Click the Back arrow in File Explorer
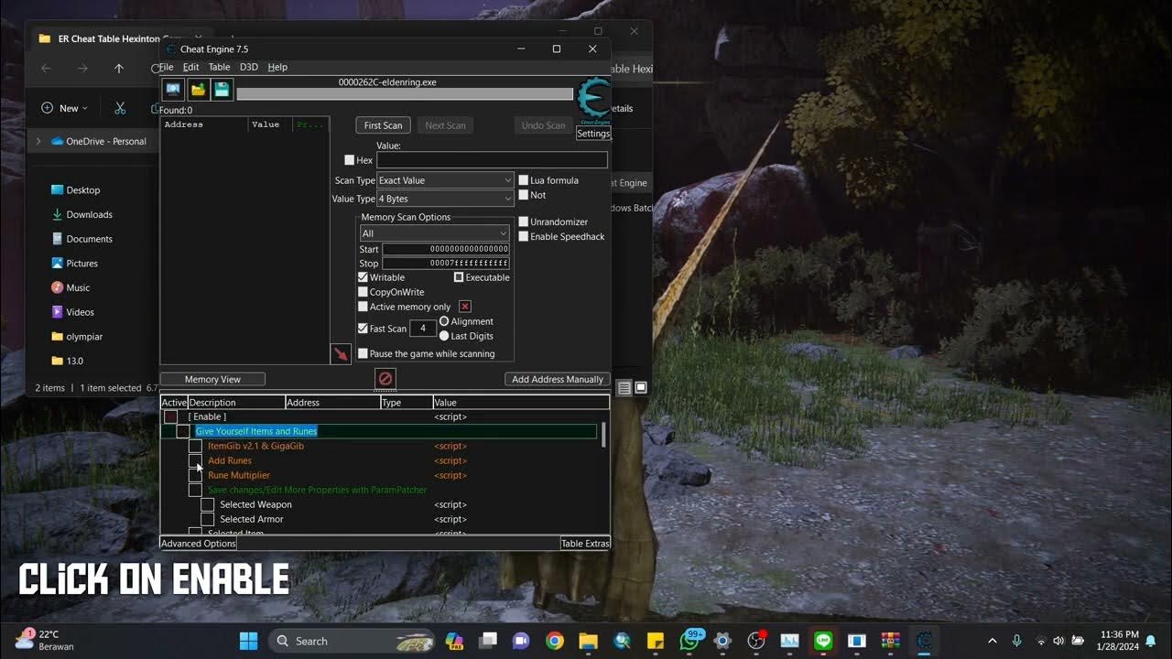This screenshot has height=659, width=1172. tap(46, 69)
